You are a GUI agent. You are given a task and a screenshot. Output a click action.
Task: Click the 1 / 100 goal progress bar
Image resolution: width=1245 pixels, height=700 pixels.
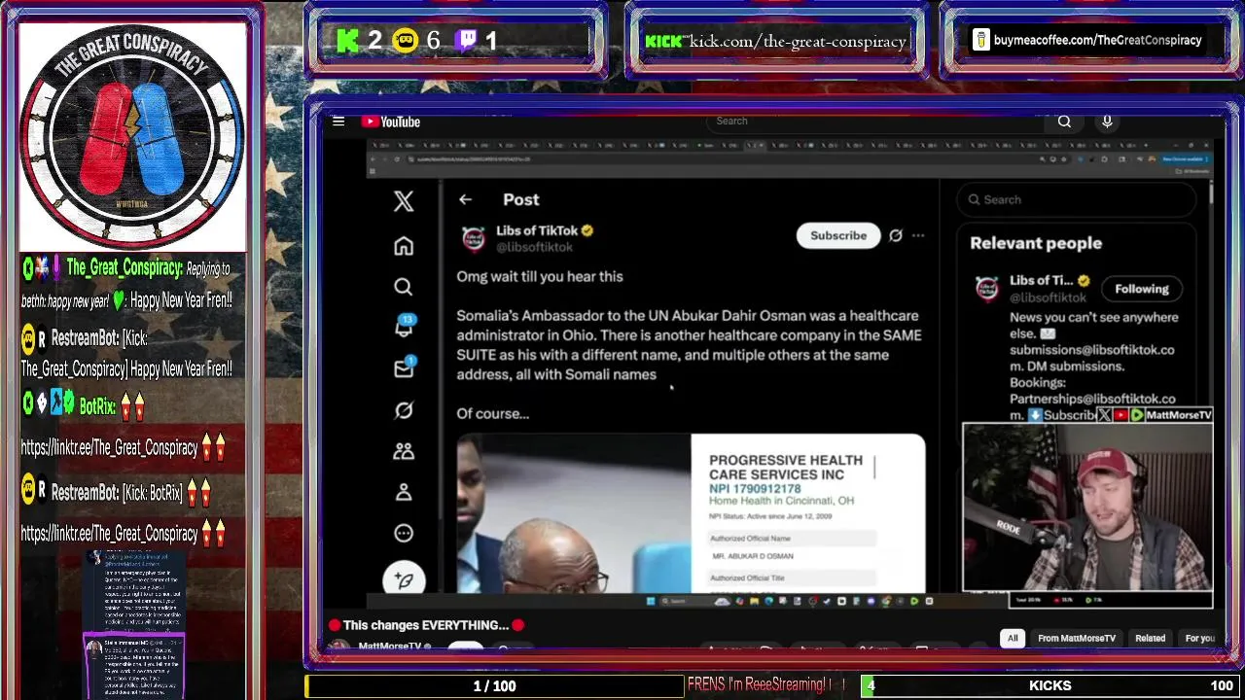494,685
